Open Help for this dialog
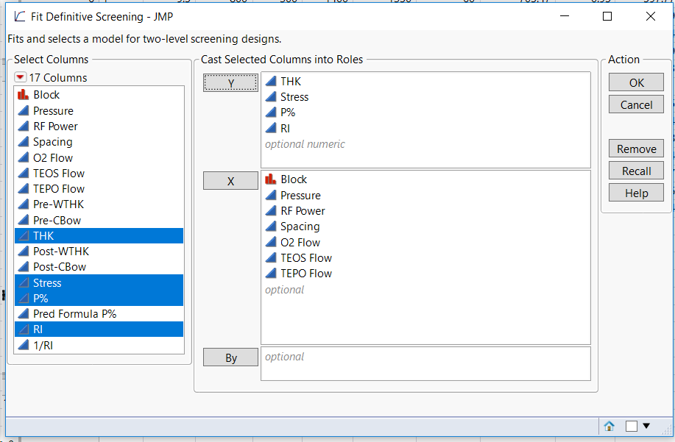This screenshot has height=442, width=675. pos(635,192)
